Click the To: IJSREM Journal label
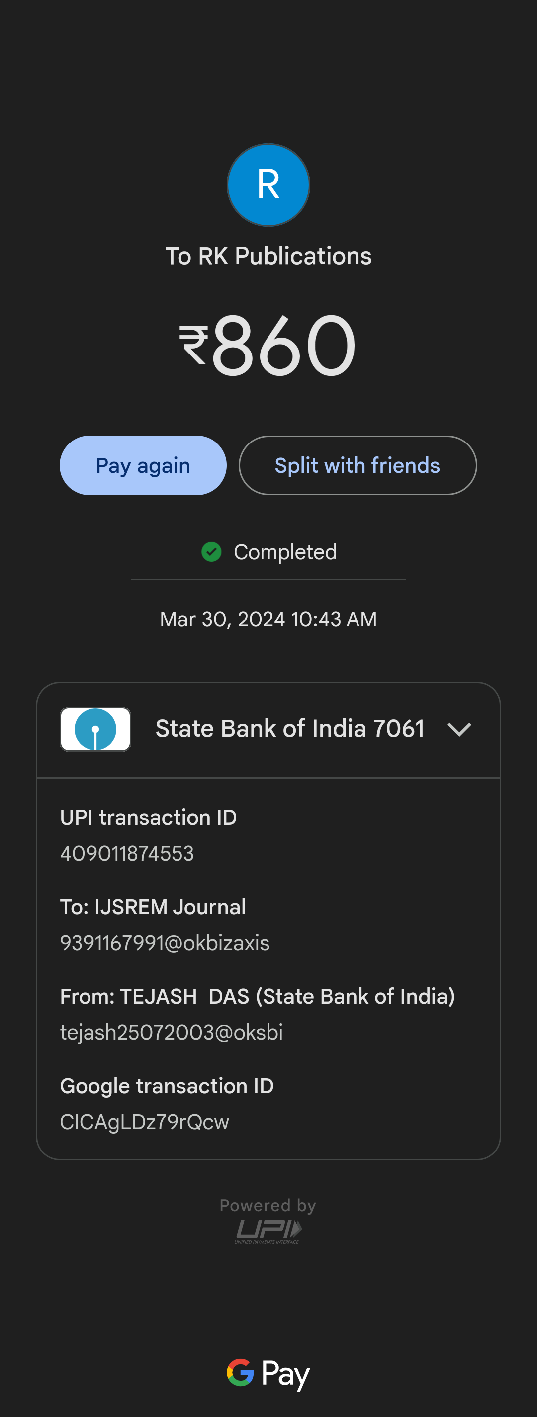 point(153,907)
